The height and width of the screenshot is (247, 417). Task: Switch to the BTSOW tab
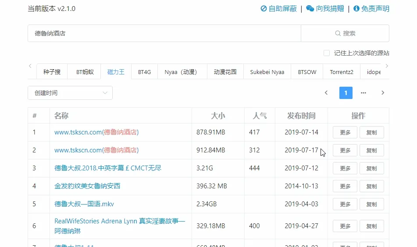pyautogui.click(x=307, y=72)
